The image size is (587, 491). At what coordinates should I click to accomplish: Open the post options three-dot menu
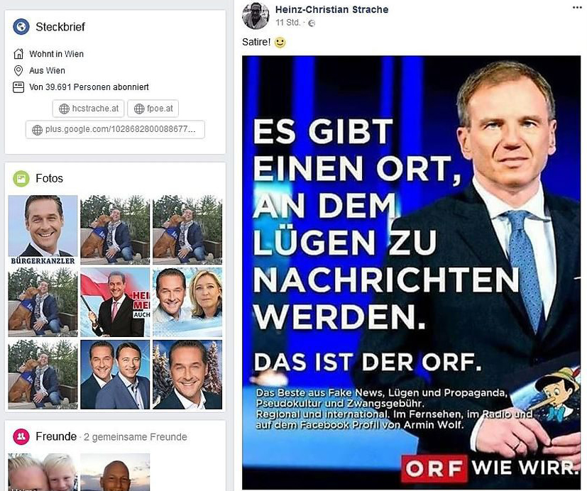tap(577, 8)
